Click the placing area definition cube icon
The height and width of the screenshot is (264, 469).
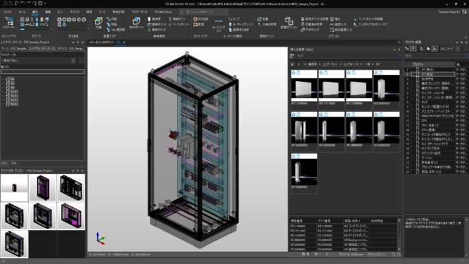[x=98, y=21]
